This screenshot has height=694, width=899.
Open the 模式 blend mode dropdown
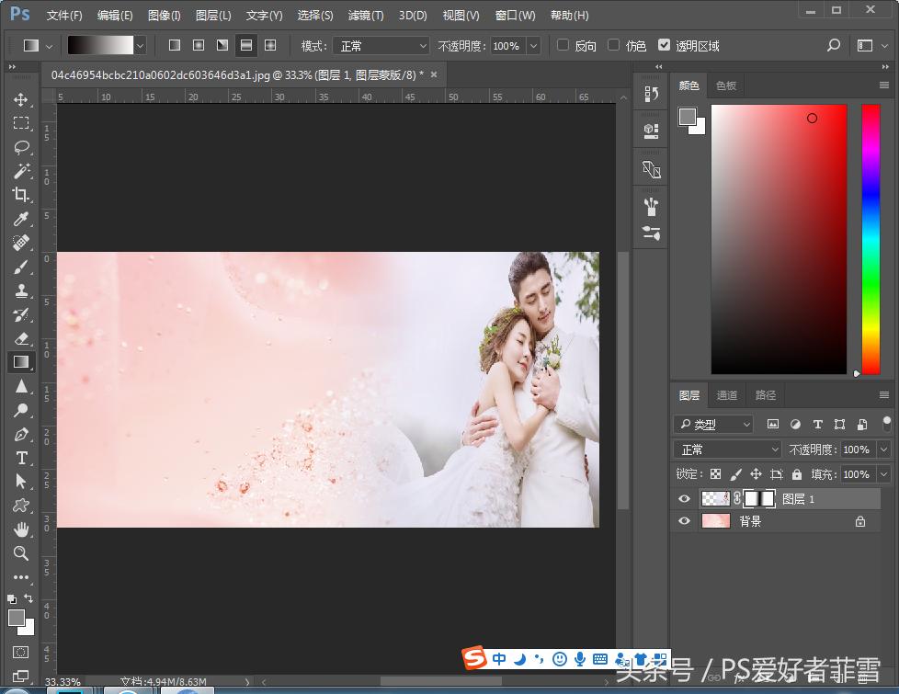tap(381, 45)
